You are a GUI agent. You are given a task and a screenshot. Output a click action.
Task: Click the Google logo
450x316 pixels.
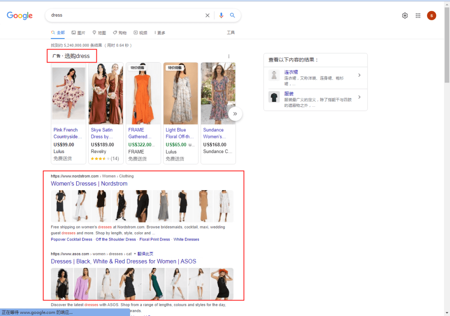coord(19,15)
